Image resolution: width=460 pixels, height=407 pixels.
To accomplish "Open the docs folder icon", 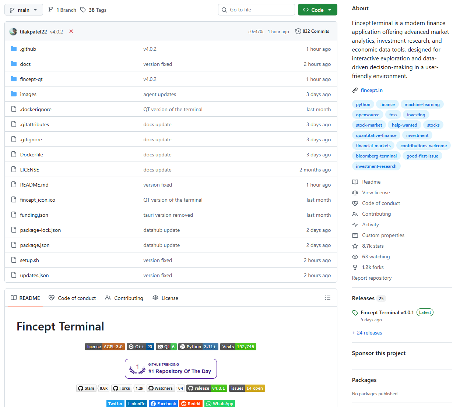I will 14,64.
